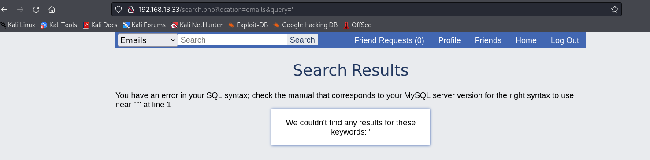The height and width of the screenshot is (160, 650).
Task: Open the Google Hacking DB bookmark
Action: pos(305,25)
